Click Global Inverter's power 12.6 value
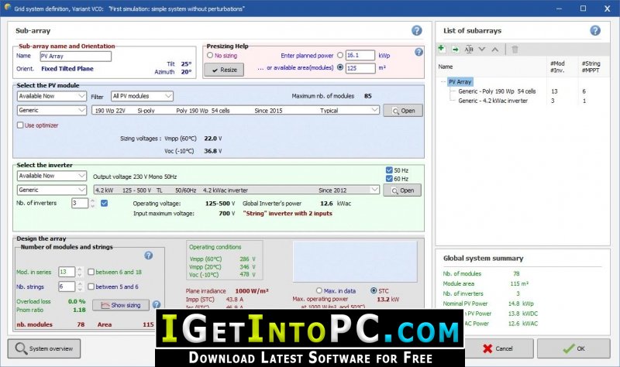 pyautogui.click(x=326, y=204)
